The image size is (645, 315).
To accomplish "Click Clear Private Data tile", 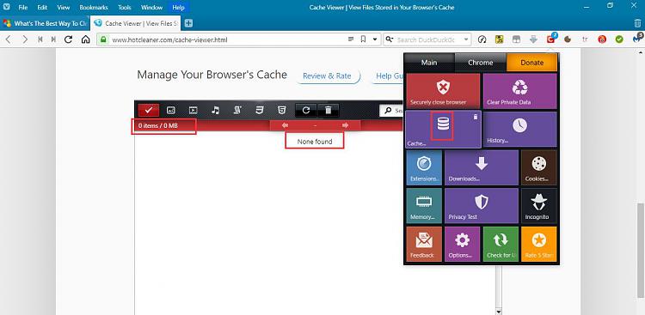I will coord(519,91).
